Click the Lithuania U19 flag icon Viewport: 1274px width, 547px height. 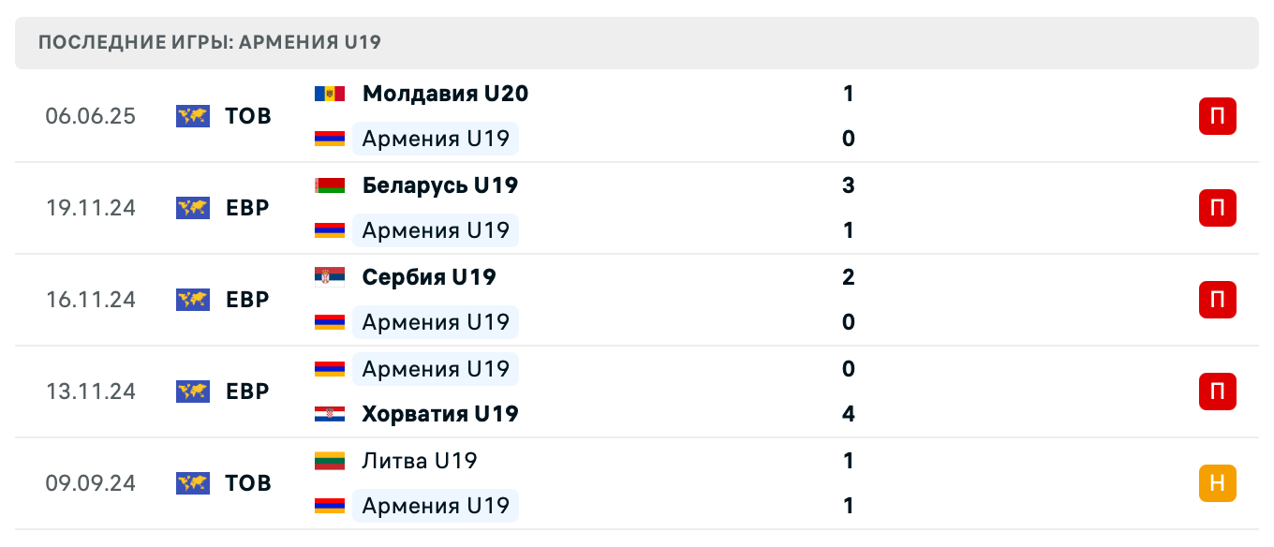pyautogui.click(x=330, y=461)
